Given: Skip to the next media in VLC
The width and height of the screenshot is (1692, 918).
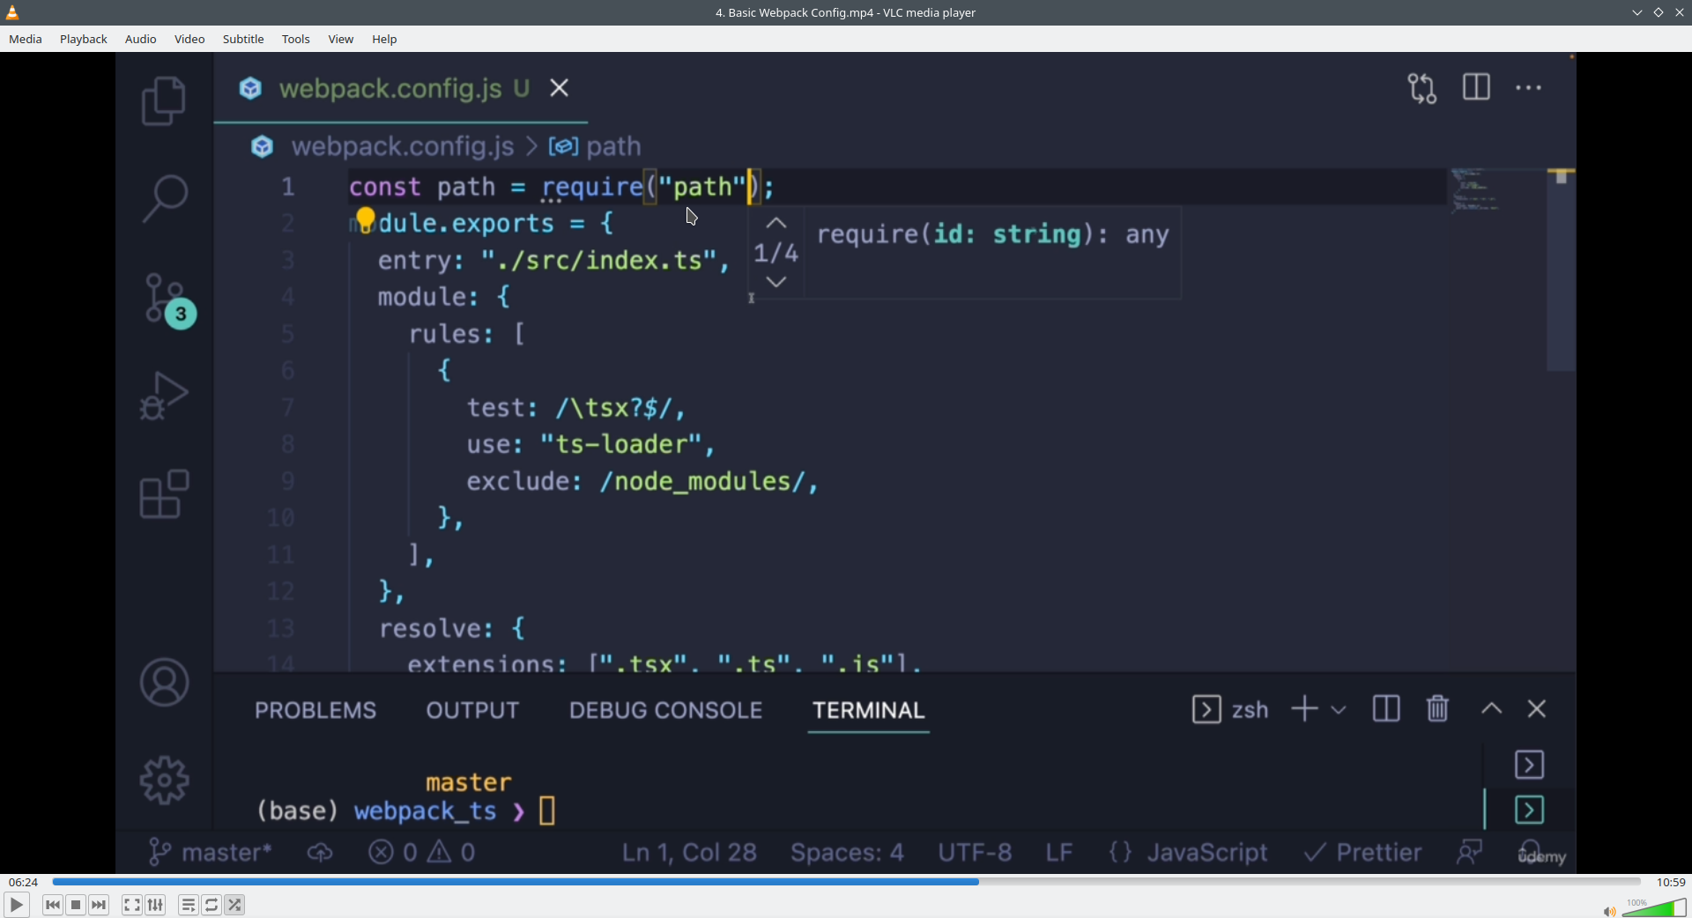Looking at the screenshot, I should click(x=100, y=905).
